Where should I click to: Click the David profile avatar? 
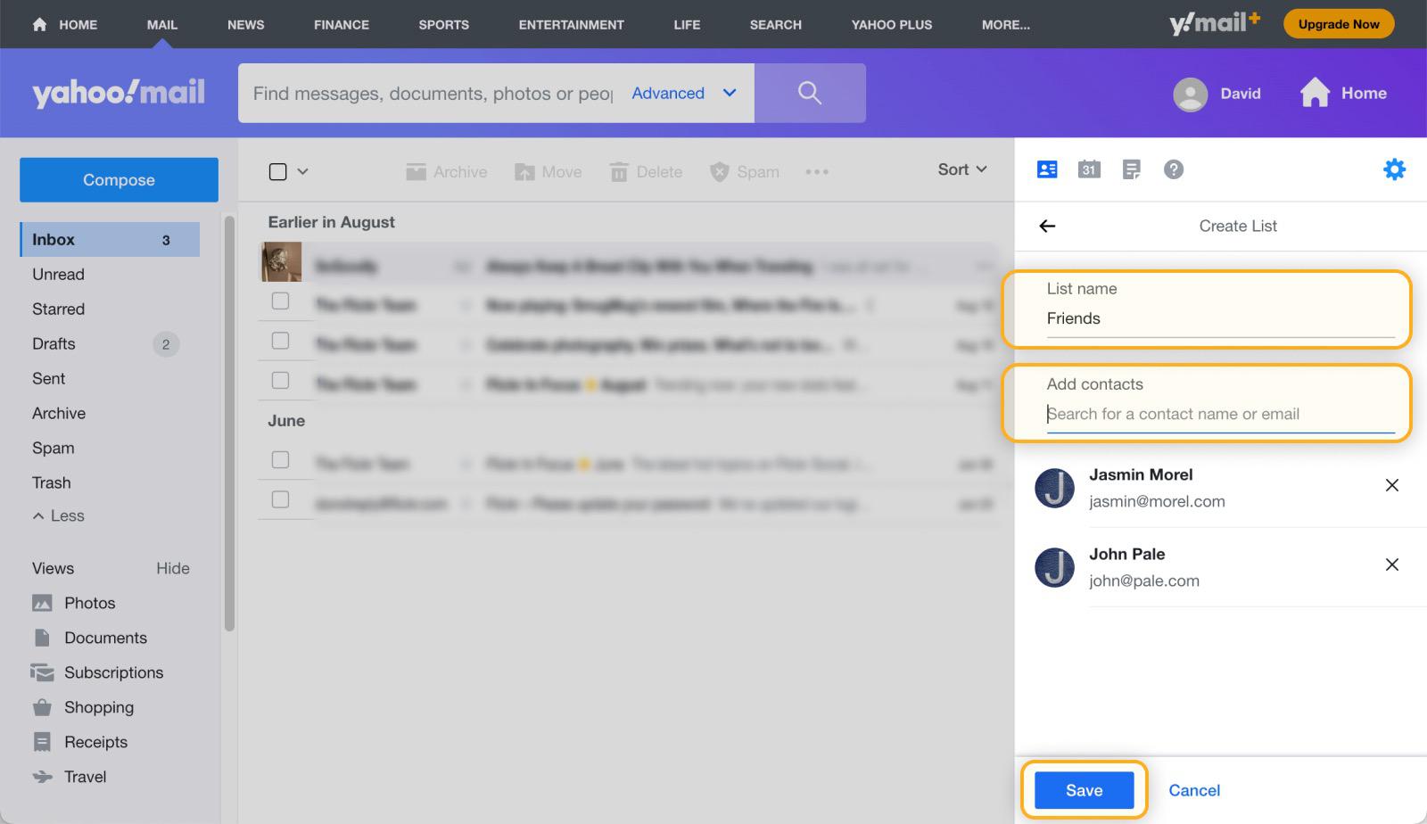tap(1190, 94)
